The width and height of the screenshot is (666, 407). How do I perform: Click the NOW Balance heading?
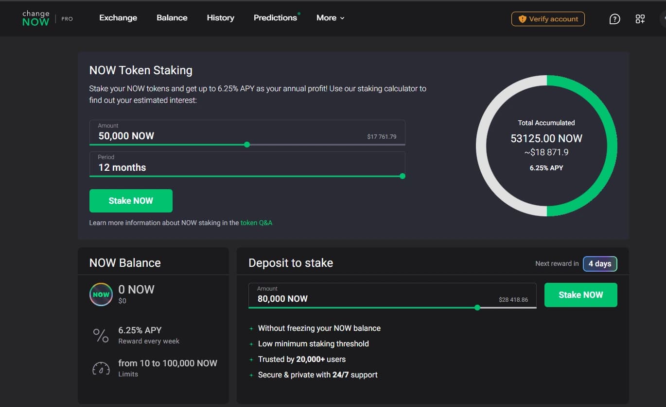[125, 263]
